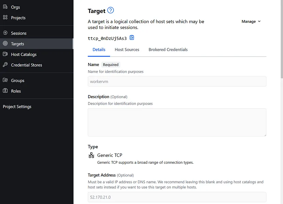Open Project Settings in sidebar
This screenshot has width=283, height=204.
coord(17,106)
